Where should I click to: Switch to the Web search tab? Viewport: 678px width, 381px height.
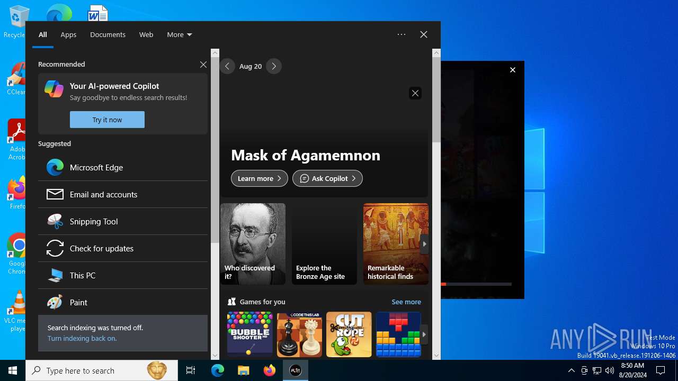tap(146, 34)
